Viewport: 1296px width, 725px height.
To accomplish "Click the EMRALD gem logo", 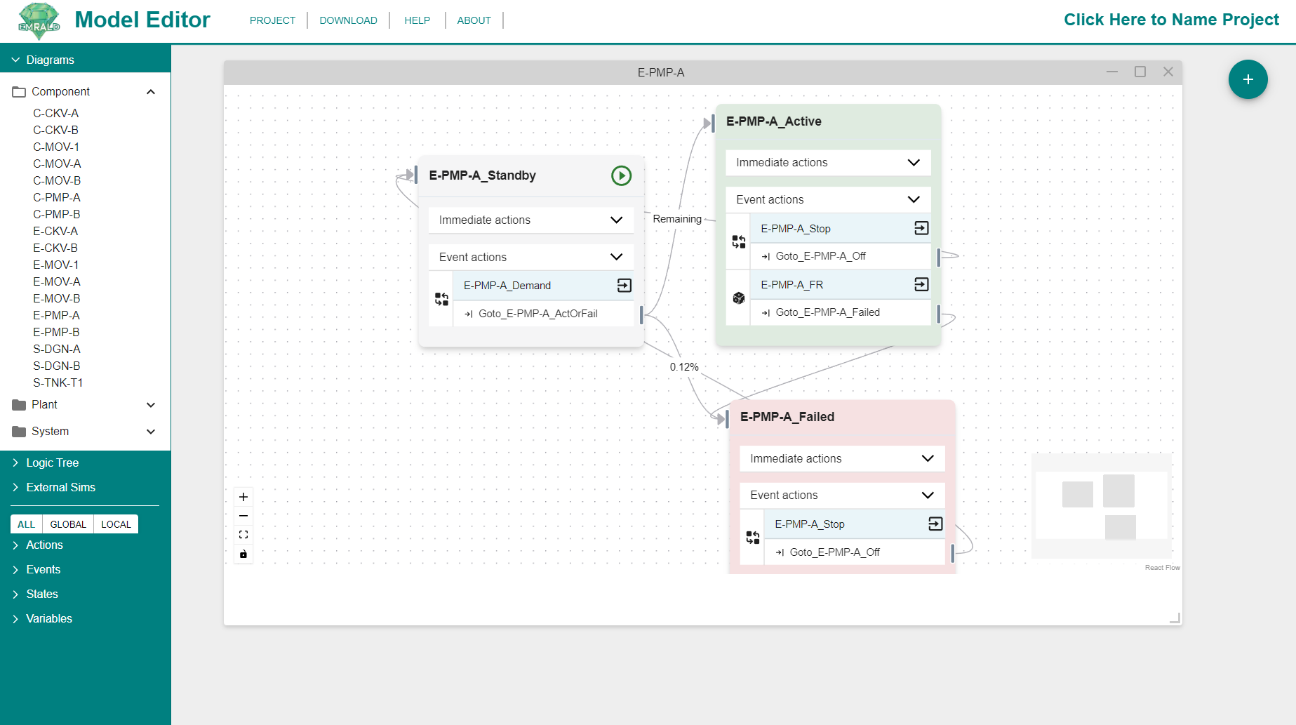I will tap(39, 20).
